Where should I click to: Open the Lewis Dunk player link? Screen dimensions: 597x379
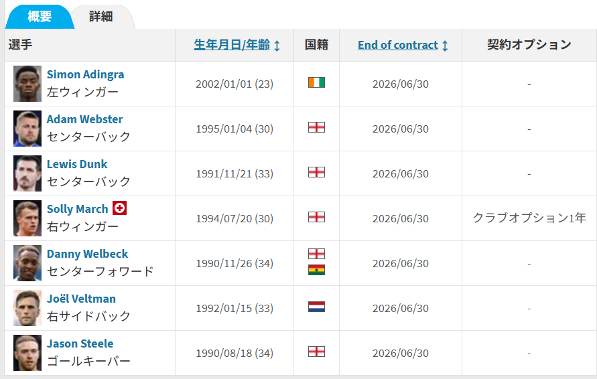coord(77,164)
